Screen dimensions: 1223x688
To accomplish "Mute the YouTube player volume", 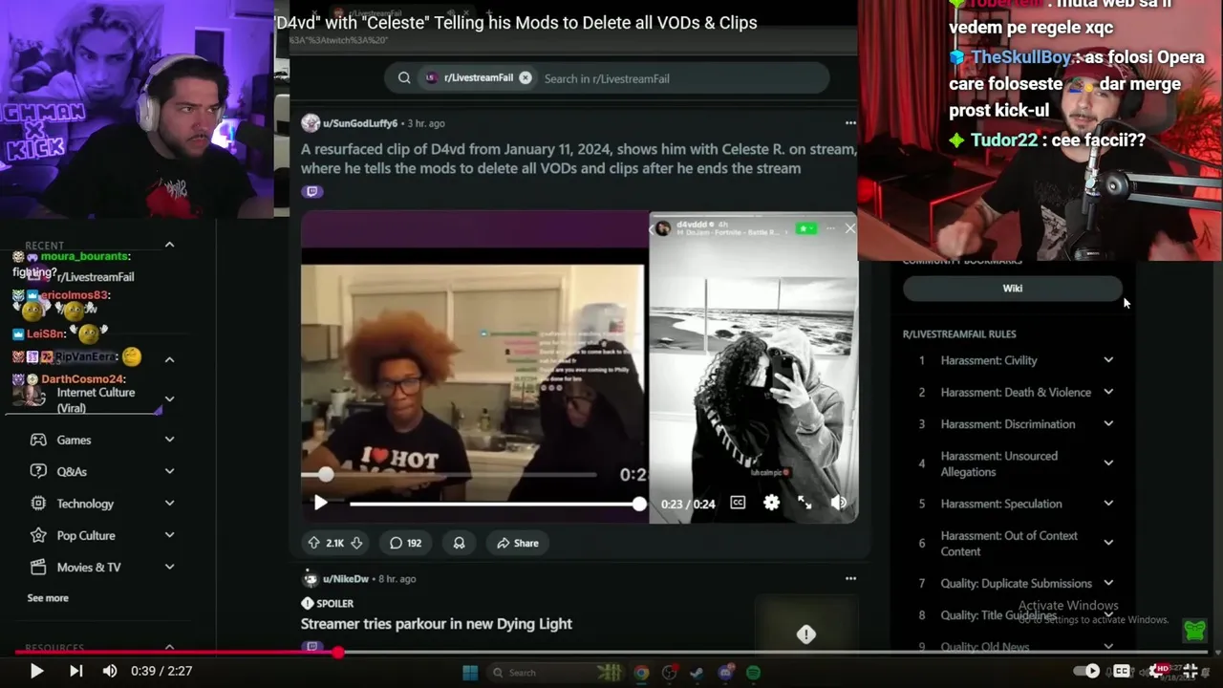I will 110,671.
